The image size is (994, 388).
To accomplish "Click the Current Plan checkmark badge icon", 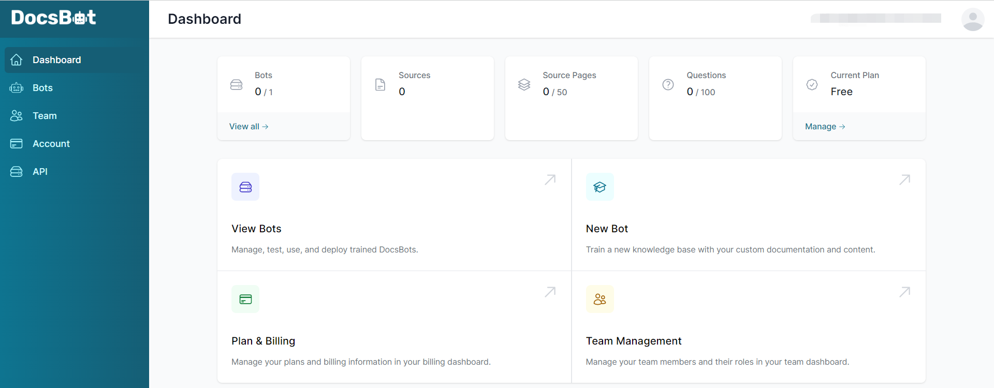I will 812,85.
